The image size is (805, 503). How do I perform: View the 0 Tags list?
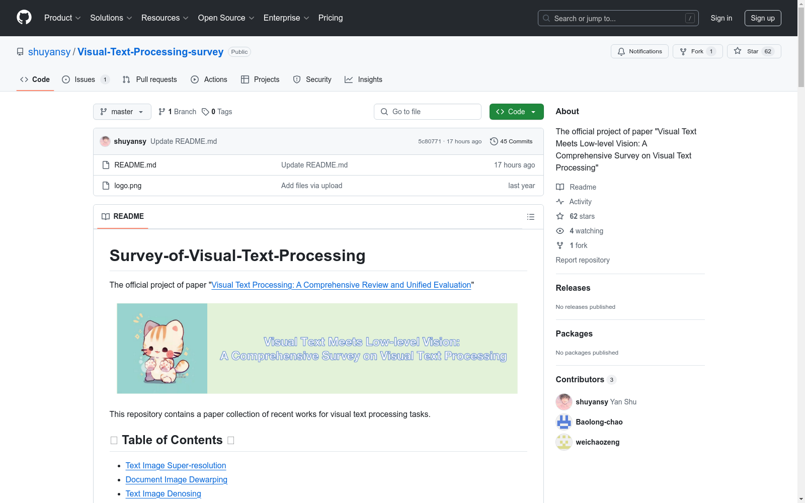coord(217,112)
